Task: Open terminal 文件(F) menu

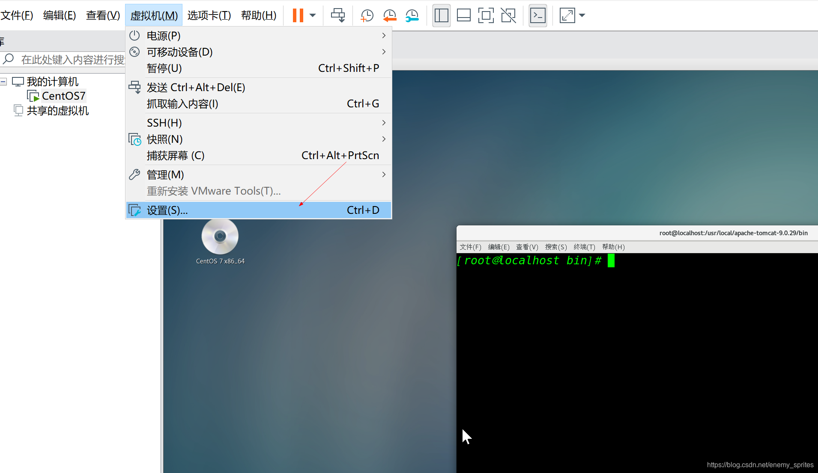Action: (470, 247)
